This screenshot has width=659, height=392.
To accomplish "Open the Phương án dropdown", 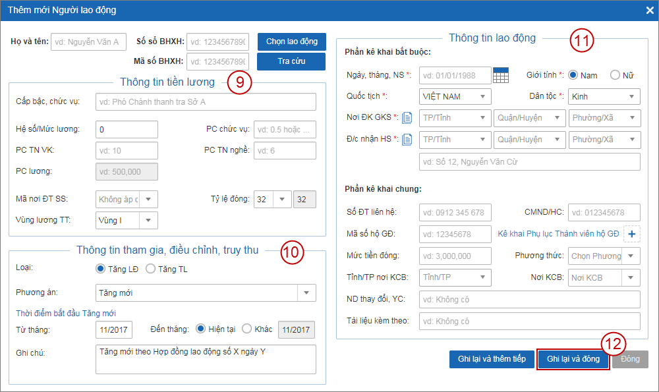I will 206,293.
